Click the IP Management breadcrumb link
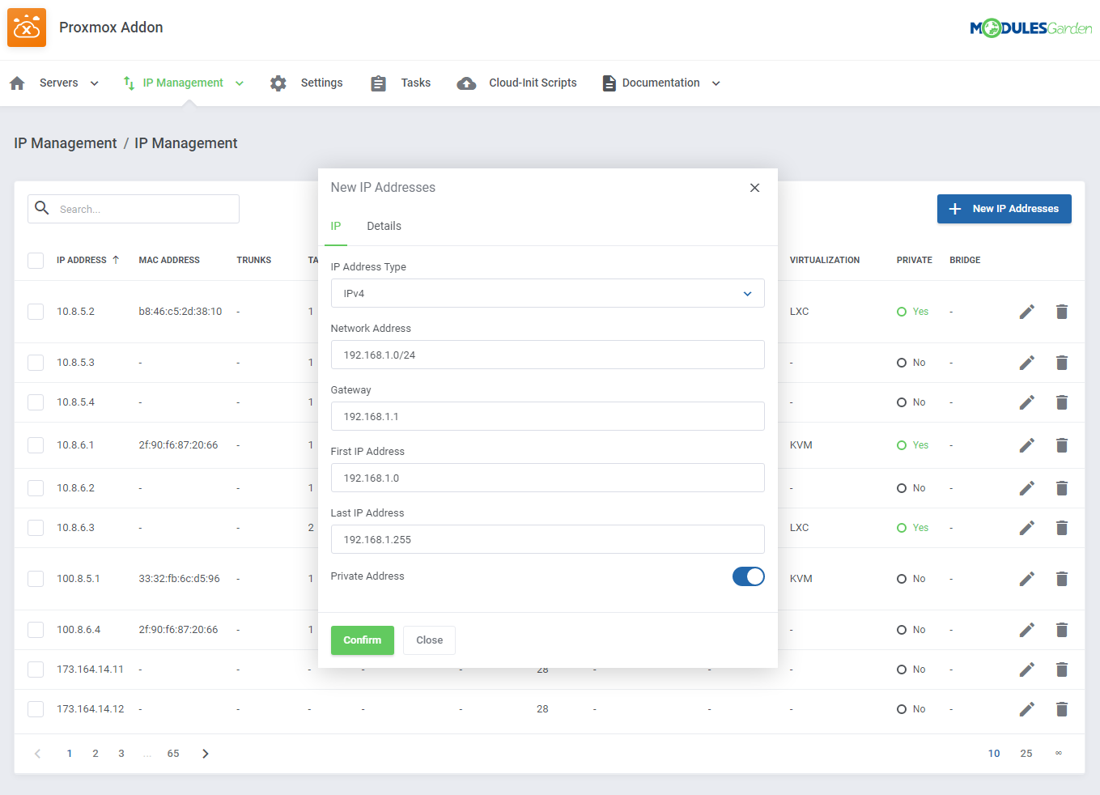 (66, 143)
